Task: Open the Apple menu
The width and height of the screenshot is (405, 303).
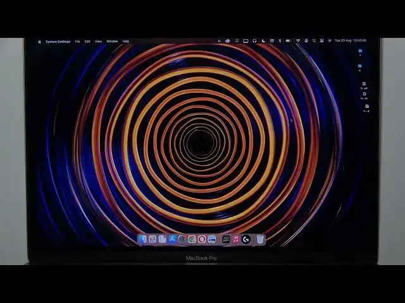Action: (x=39, y=42)
